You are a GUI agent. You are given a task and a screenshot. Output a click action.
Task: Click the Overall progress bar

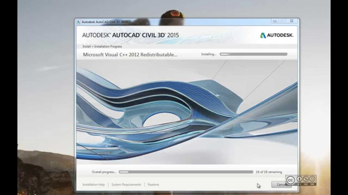coord(186,172)
